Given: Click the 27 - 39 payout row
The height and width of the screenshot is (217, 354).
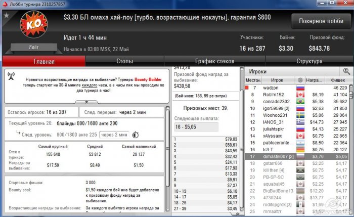Looking at the screenshot, I should click(x=205, y=208).
